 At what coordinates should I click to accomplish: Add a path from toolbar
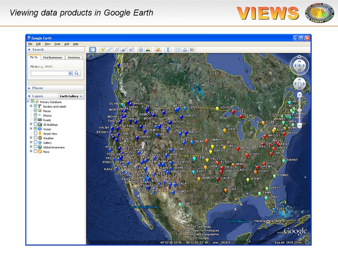pyautogui.click(x=117, y=50)
